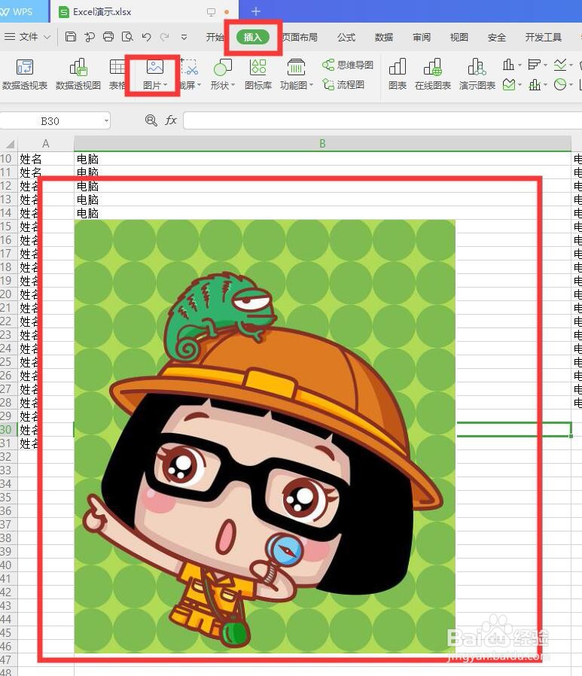582x676 pixels.
Task: Click the Redo arrow icon
Action: [x=164, y=37]
